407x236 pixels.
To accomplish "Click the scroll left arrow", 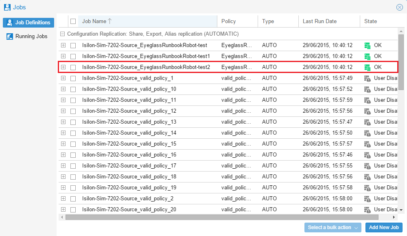I will [x=62, y=217].
